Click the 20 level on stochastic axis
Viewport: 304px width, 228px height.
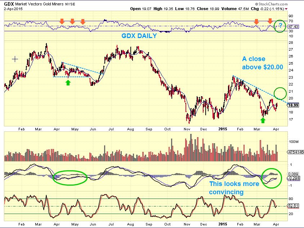[291, 214]
